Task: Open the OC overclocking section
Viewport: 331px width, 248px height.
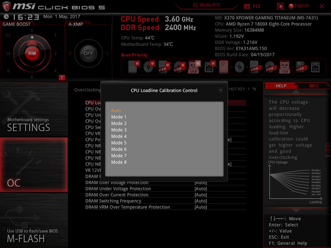Action: pos(34,165)
